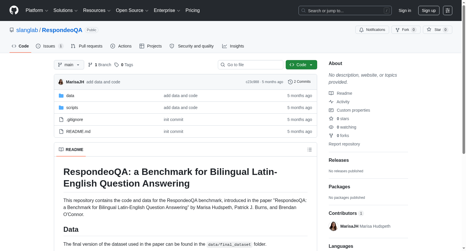The width and height of the screenshot is (466, 251).
Task: Star the RespondeoQA repository
Action: pos(437,30)
